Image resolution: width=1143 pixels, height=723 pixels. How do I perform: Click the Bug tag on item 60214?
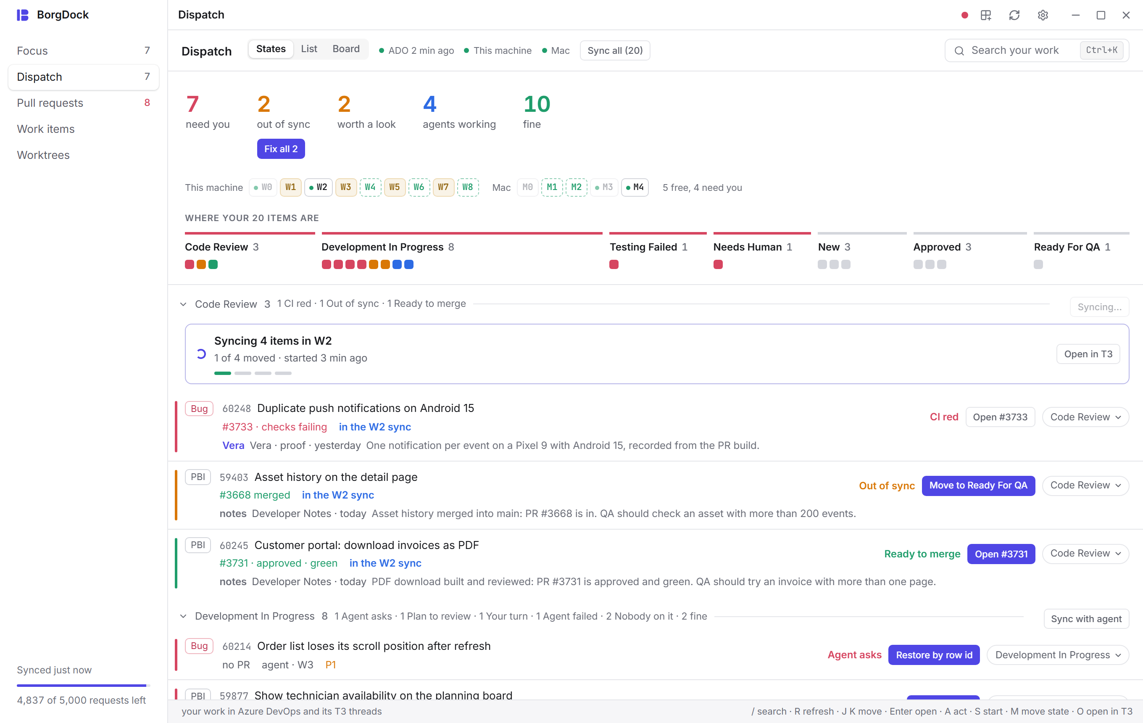click(x=199, y=646)
